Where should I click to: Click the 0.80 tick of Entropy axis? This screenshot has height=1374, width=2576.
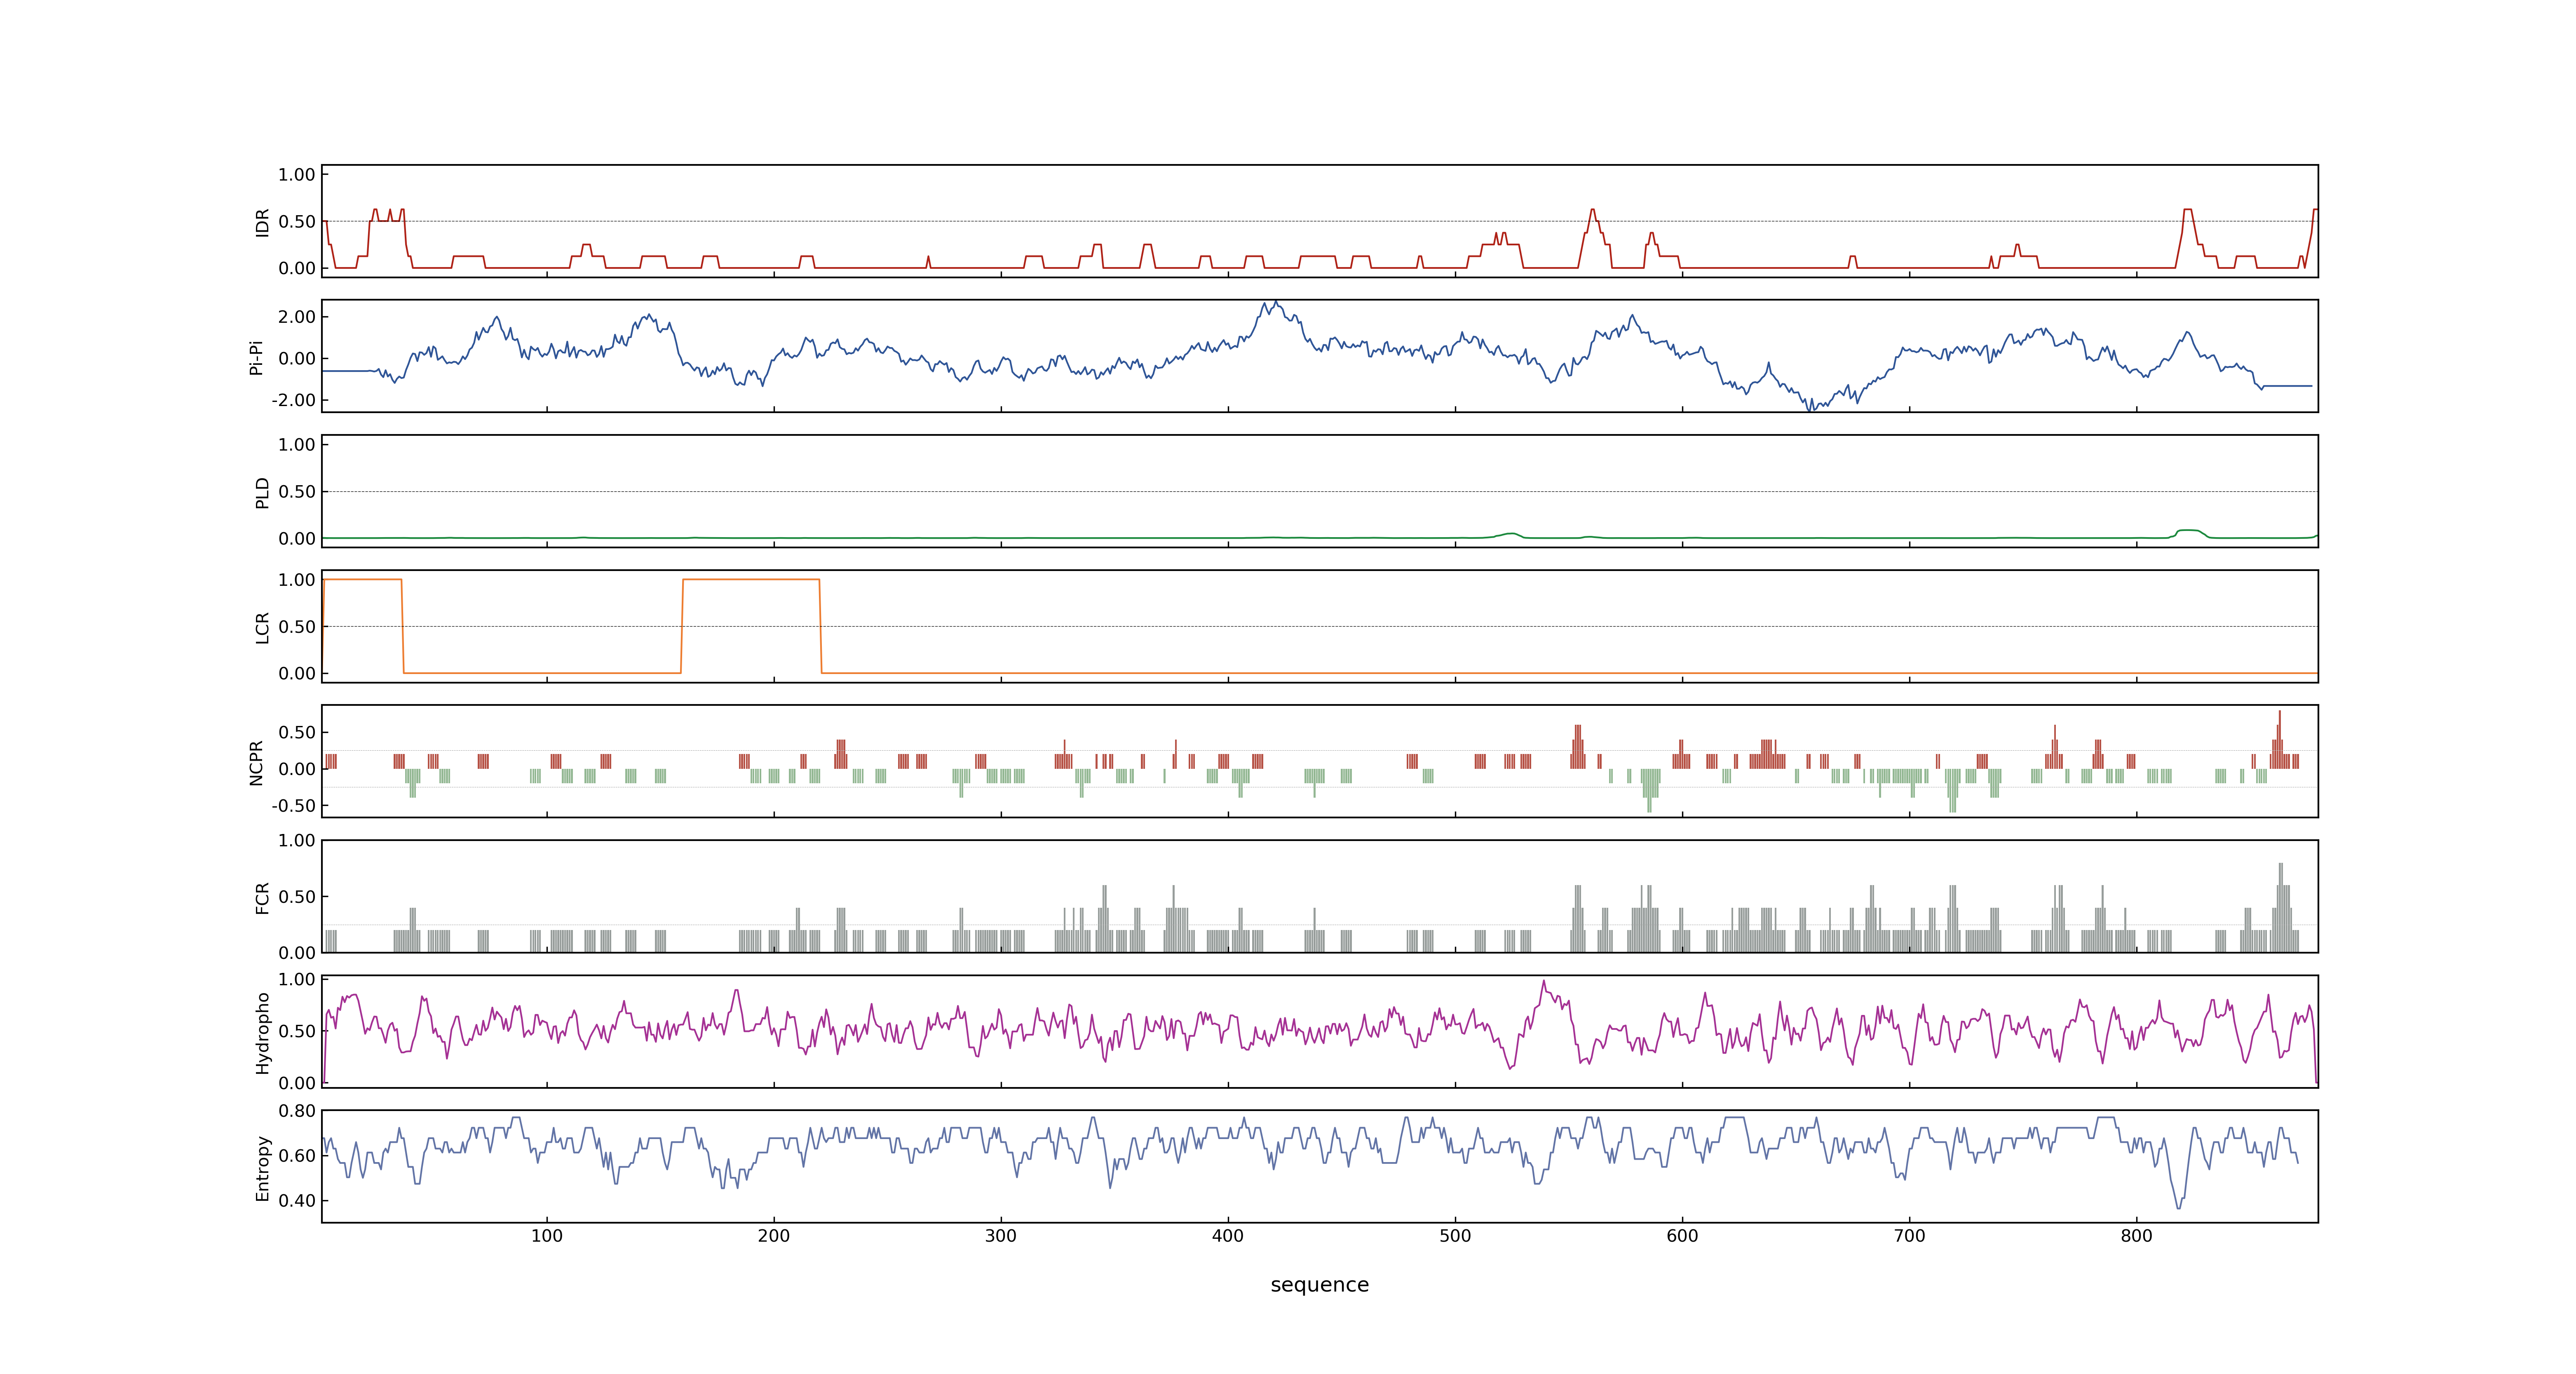[297, 1111]
